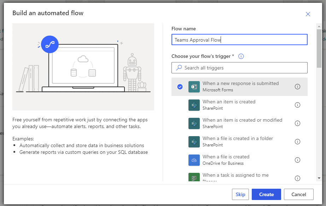Select 'When a task is assigned to me' trigger
The image size is (326, 206).
point(239,176)
